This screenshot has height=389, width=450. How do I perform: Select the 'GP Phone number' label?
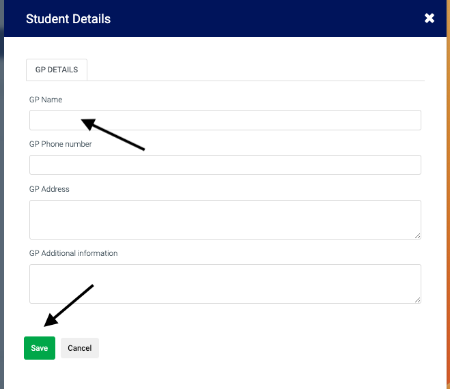pyautogui.click(x=61, y=144)
